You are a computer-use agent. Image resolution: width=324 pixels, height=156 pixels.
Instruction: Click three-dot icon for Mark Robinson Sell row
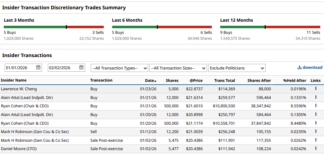pos(316,131)
